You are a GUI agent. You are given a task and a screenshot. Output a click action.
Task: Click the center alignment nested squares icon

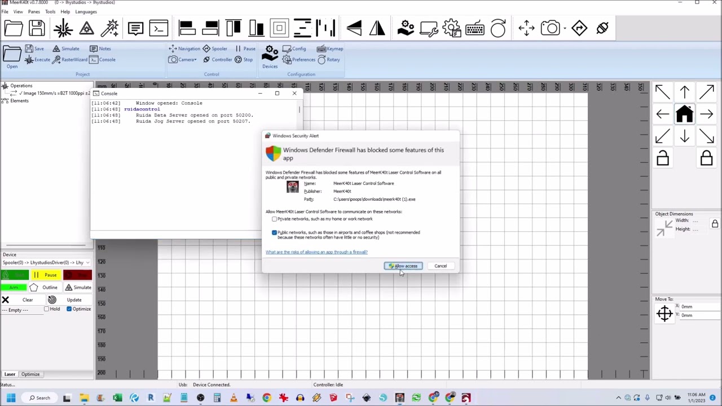(x=279, y=28)
